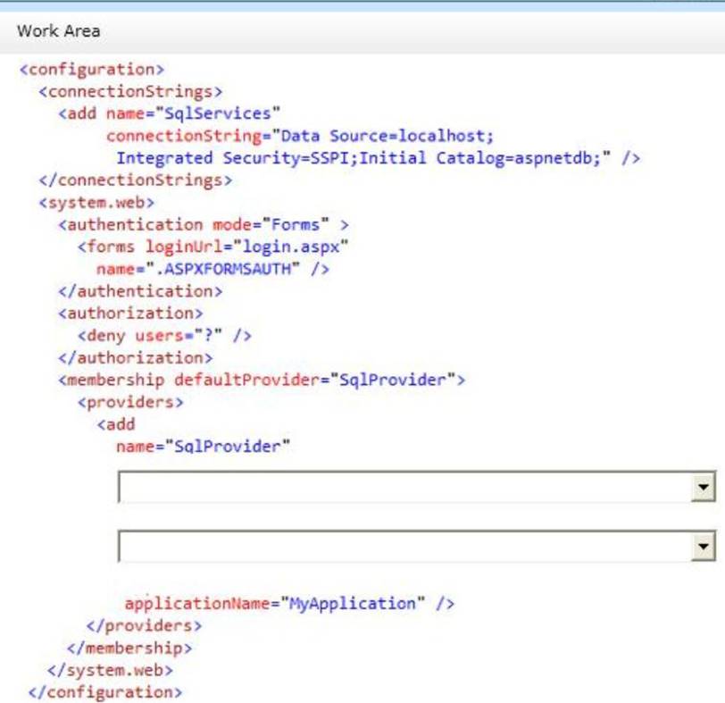Image resolution: width=725 pixels, height=703 pixels.
Task: Click the add name="SqlServices" line
Action: pos(170,113)
